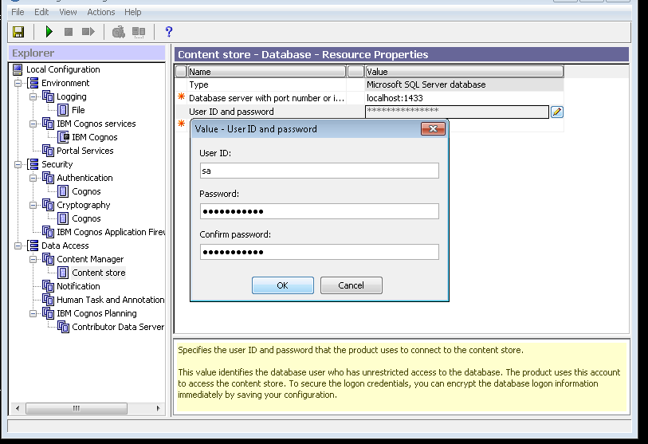
Task: Click the Data Access group icon
Action: (33, 246)
